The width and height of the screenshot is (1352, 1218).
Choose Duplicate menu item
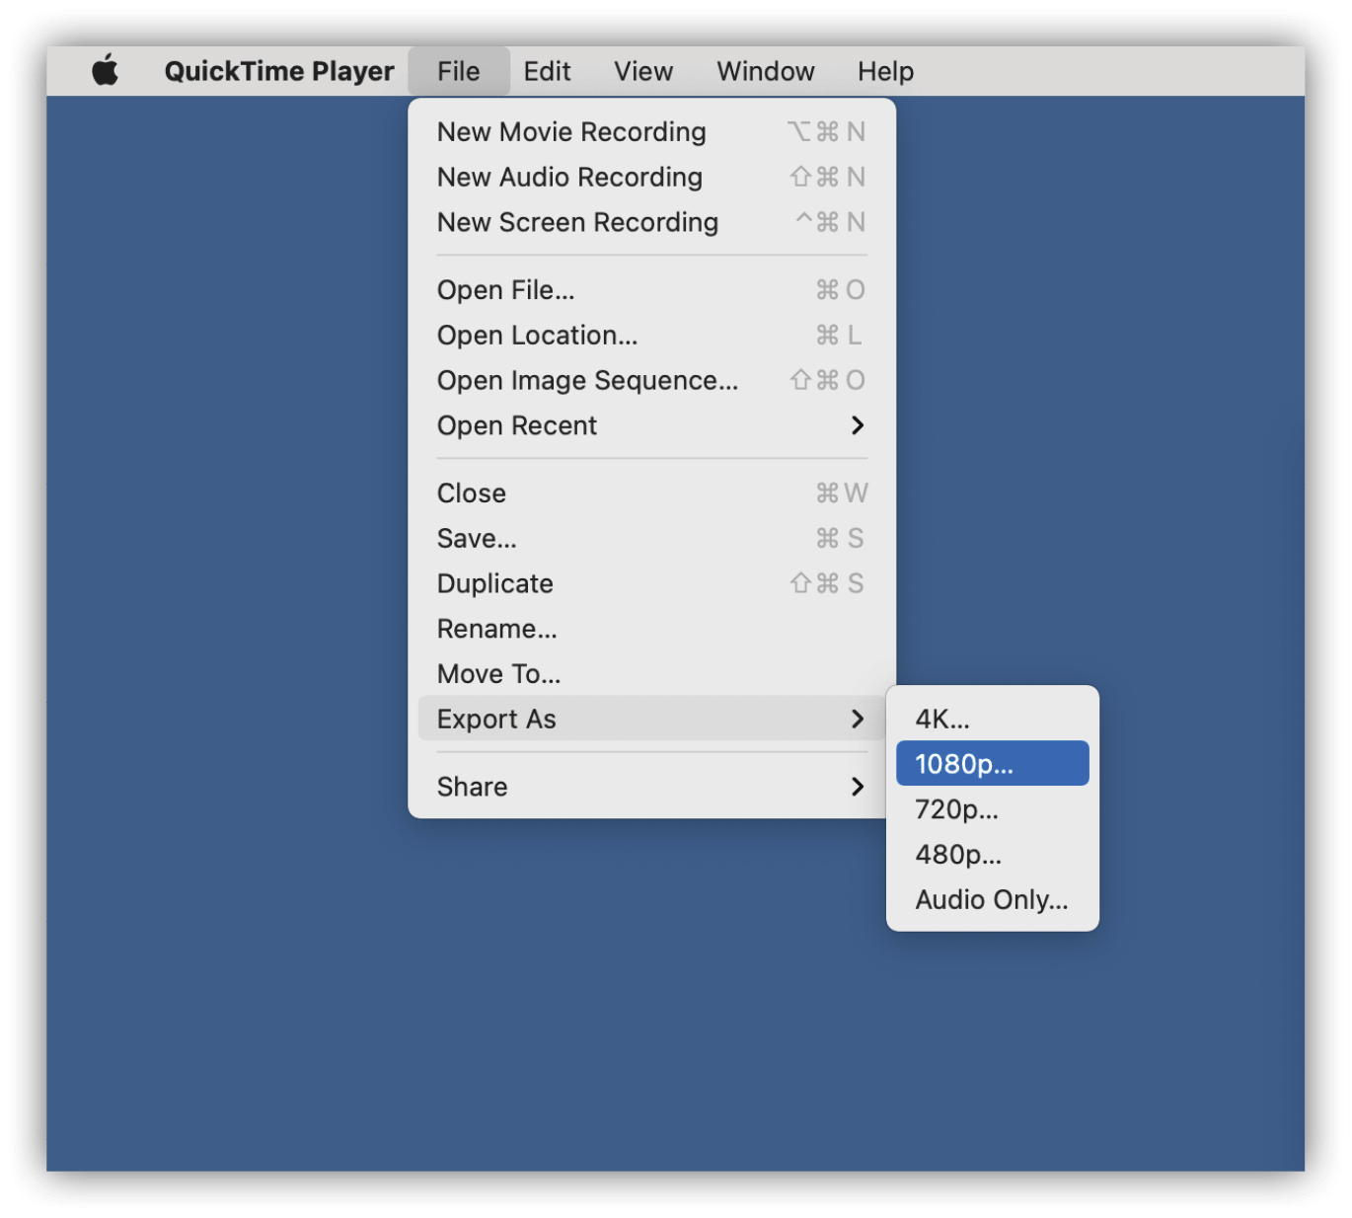651,583
